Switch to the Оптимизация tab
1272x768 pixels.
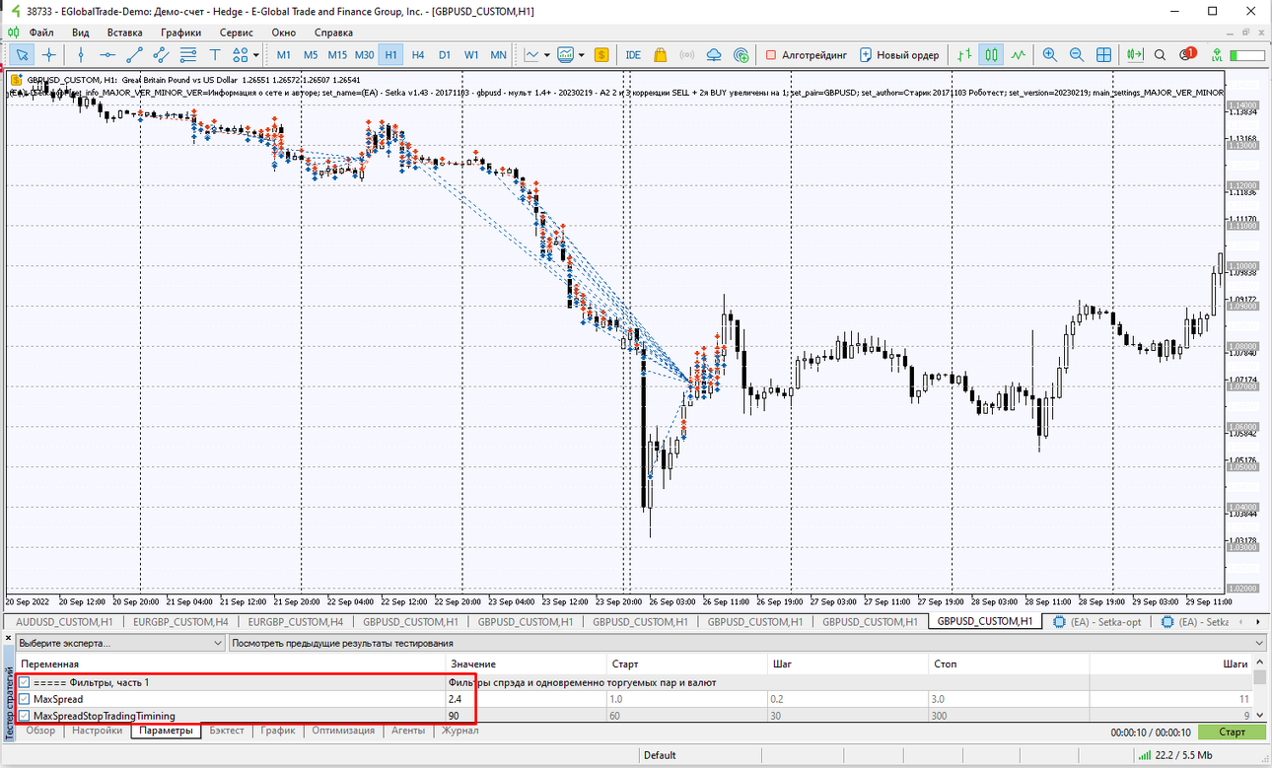[x=343, y=731]
